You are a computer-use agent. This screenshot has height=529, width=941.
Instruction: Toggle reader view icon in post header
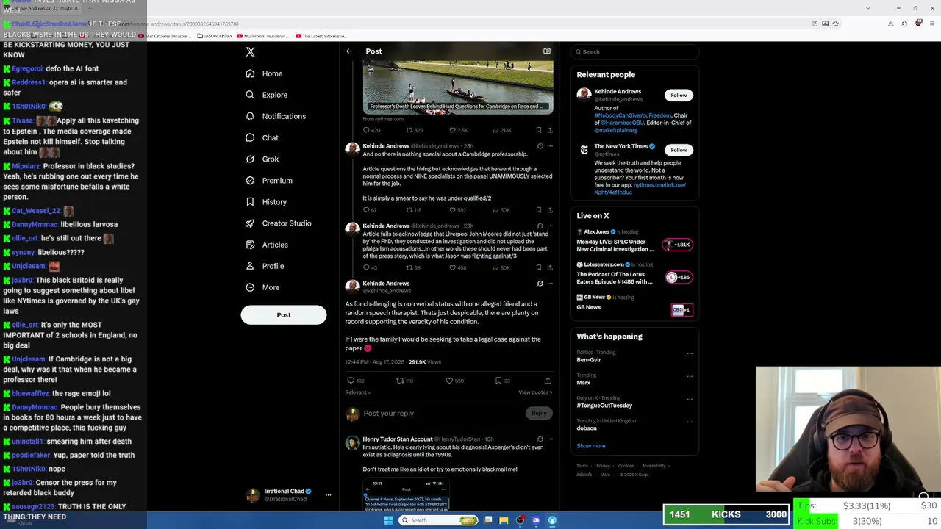(x=547, y=51)
